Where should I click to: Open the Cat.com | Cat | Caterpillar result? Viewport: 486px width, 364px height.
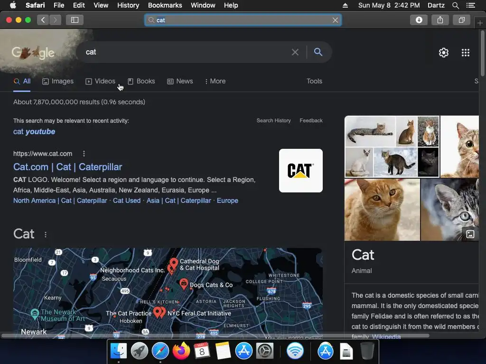67,167
